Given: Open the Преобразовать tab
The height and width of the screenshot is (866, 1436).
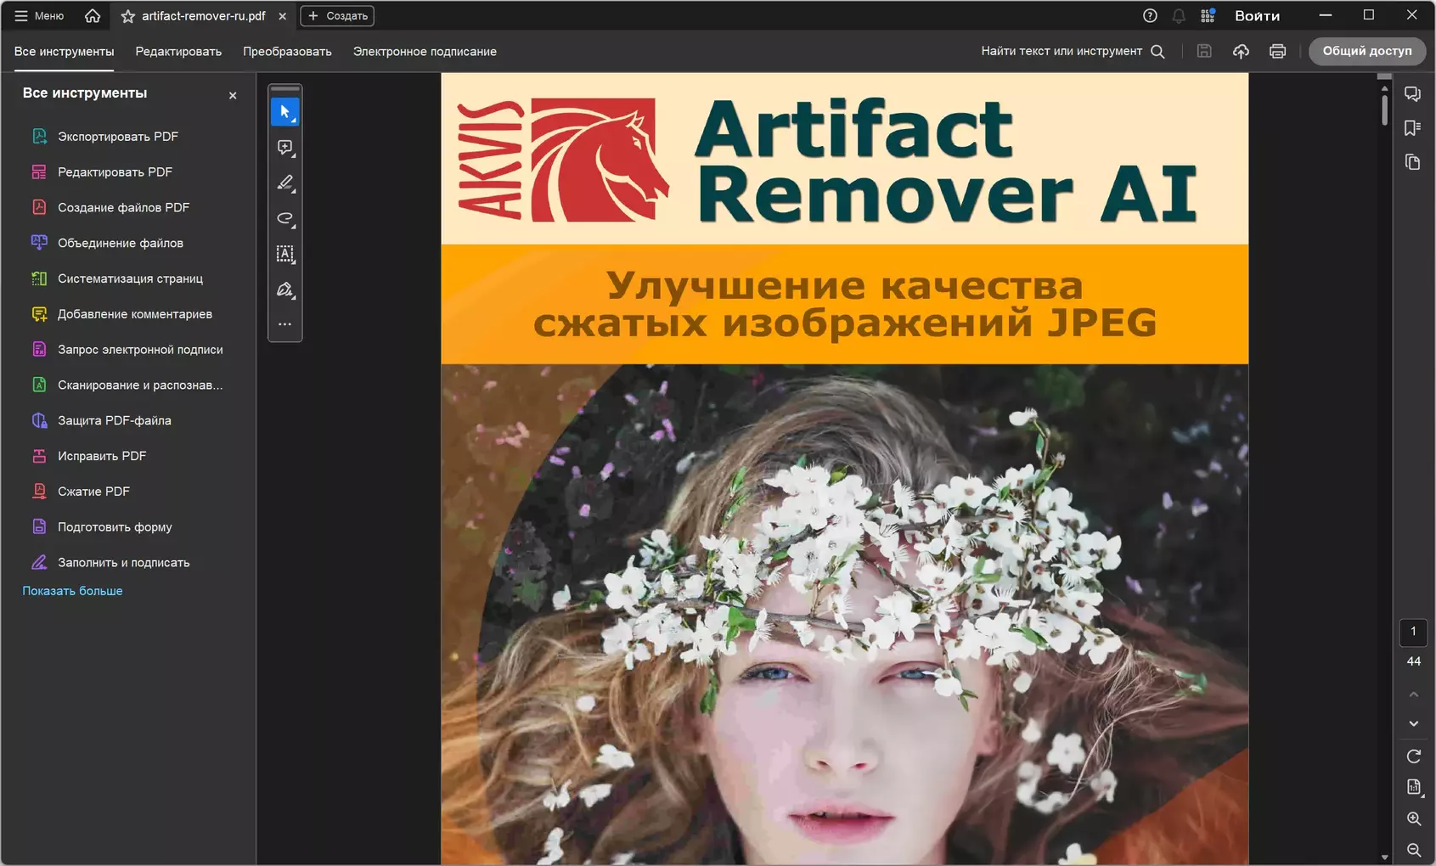Looking at the screenshot, I should (x=287, y=52).
